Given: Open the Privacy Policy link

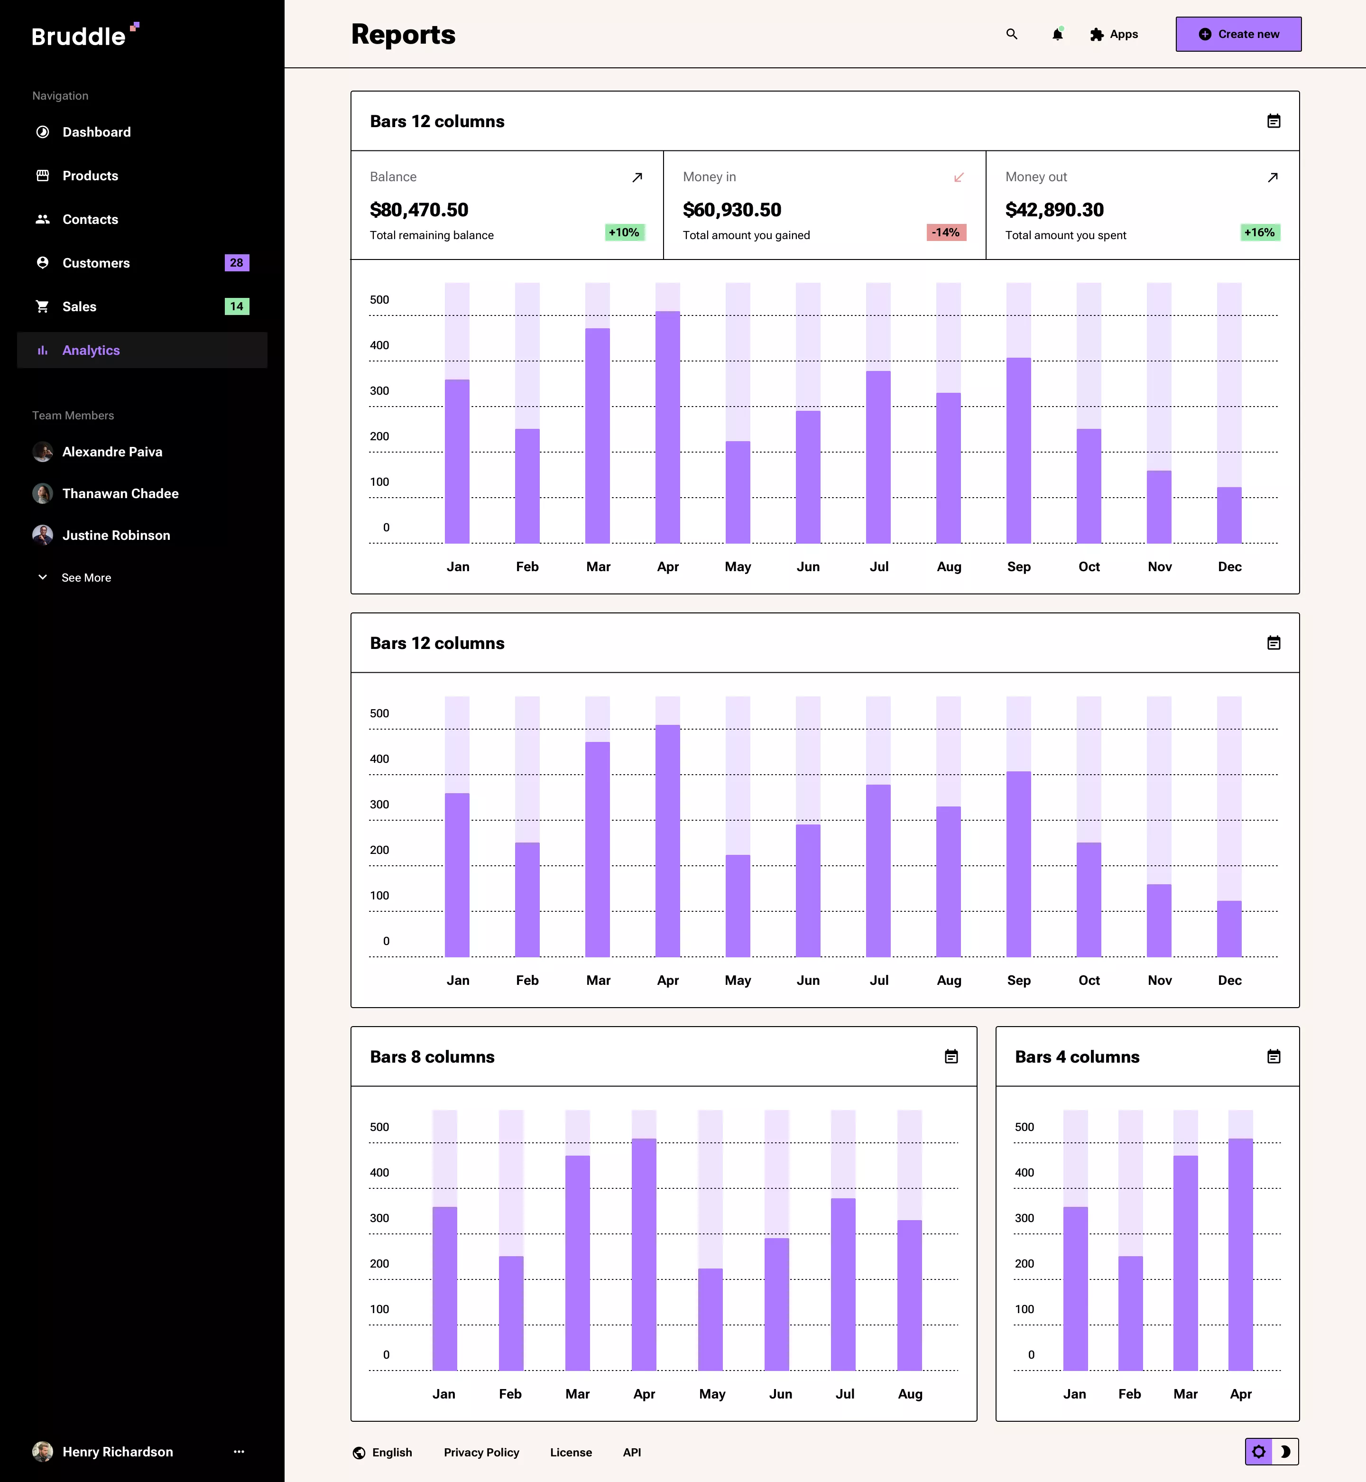Looking at the screenshot, I should click(481, 1452).
